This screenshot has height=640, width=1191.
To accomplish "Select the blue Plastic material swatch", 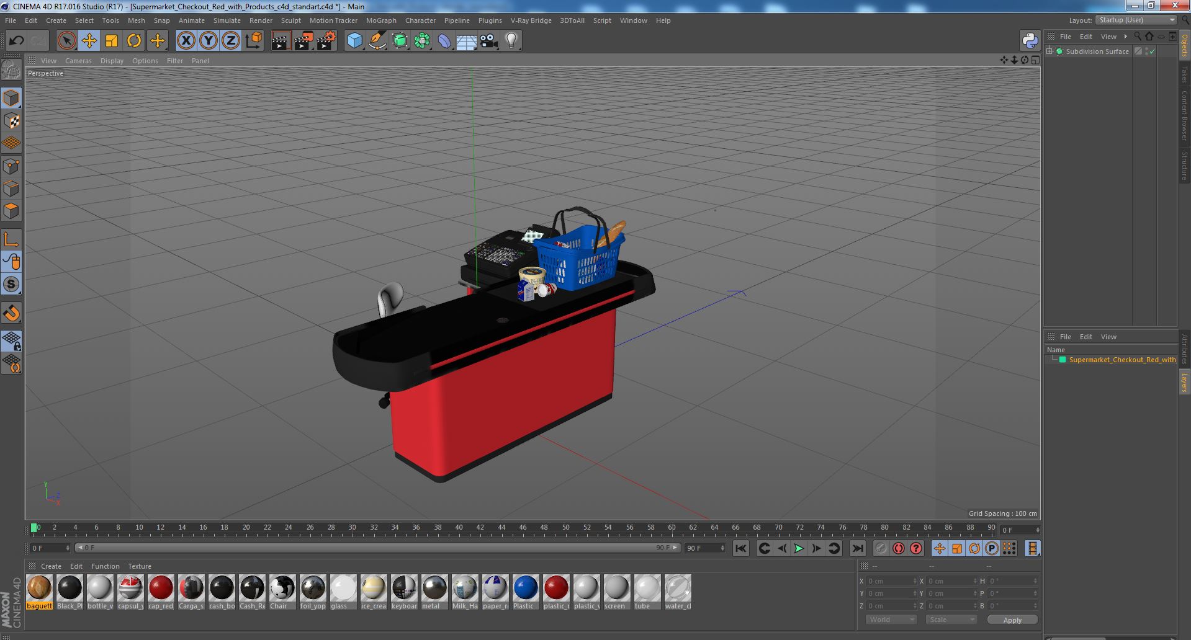I will tap(525, 592).
